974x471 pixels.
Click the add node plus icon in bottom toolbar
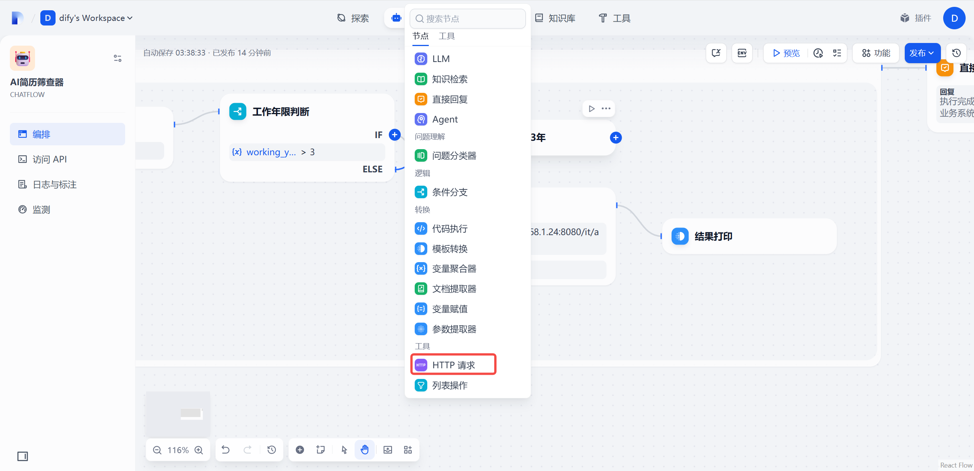pos(300,450)
